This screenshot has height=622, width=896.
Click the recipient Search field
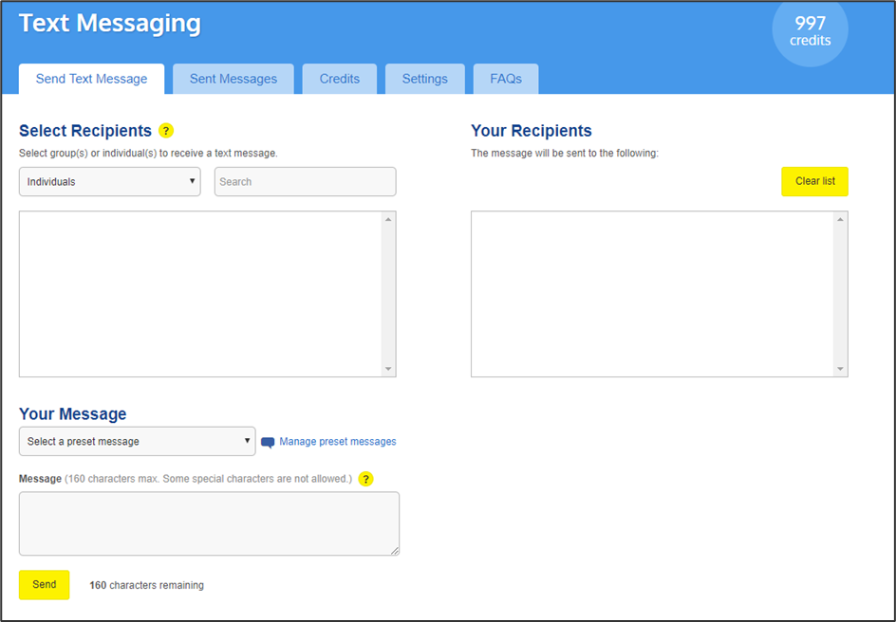[305, 182]
